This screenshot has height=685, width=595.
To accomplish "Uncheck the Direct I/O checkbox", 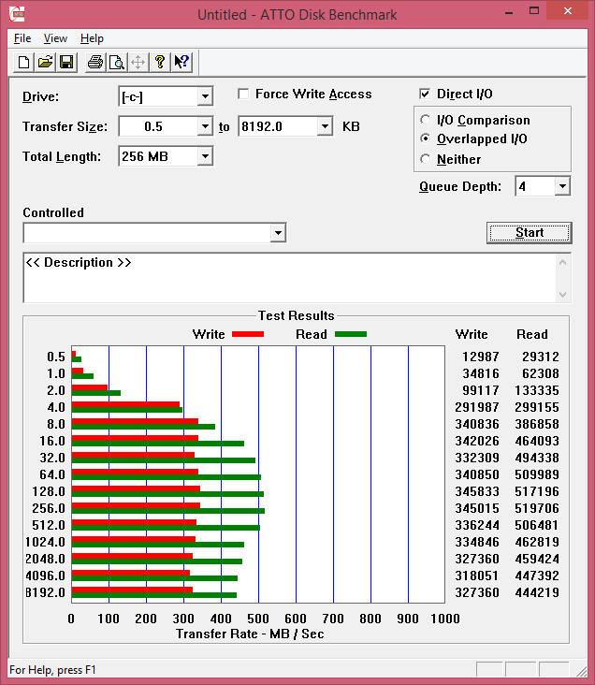I will click(x=425, y=94).
